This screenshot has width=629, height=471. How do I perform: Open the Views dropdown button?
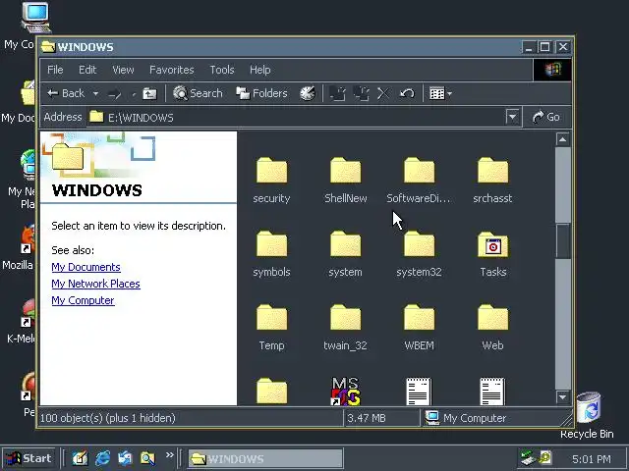[440, 94]
